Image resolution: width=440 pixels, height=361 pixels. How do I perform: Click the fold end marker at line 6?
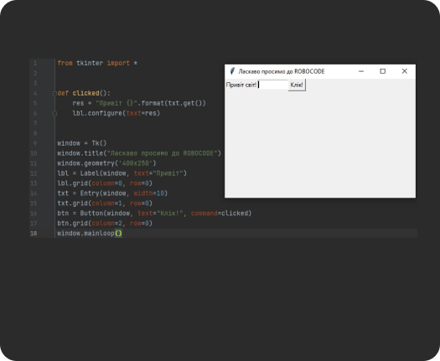(x=54, y=113)
